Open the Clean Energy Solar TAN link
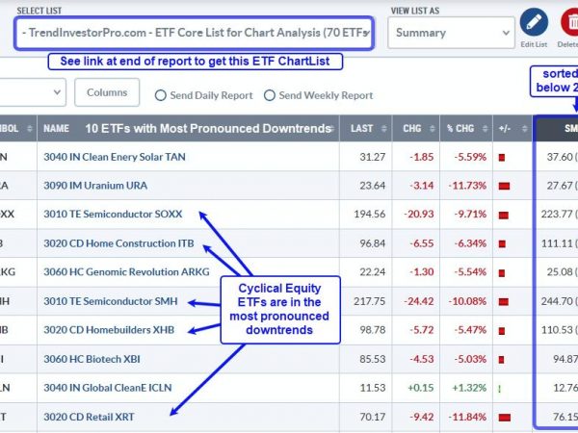578x433 pixels. tap(115, 157)
